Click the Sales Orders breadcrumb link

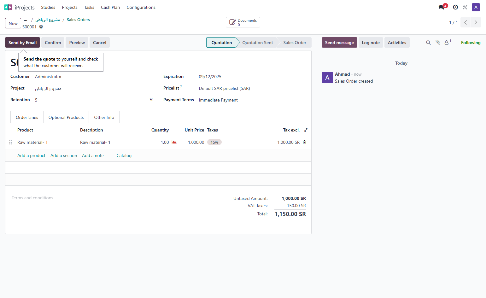(78, 20)
